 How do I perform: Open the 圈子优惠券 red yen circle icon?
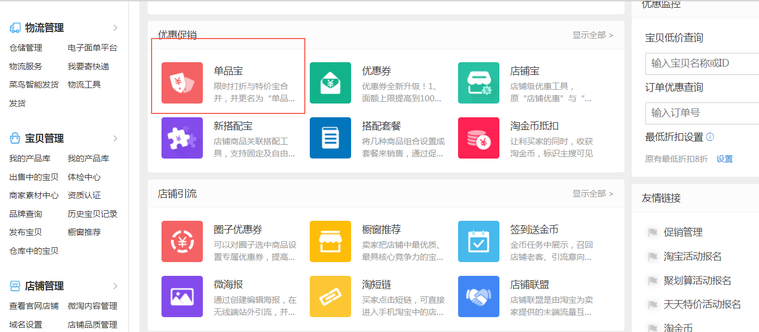[x=182, y=241]
